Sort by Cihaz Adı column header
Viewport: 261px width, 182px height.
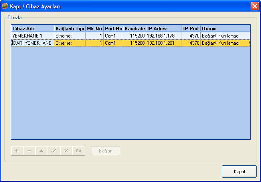[32, 29]
